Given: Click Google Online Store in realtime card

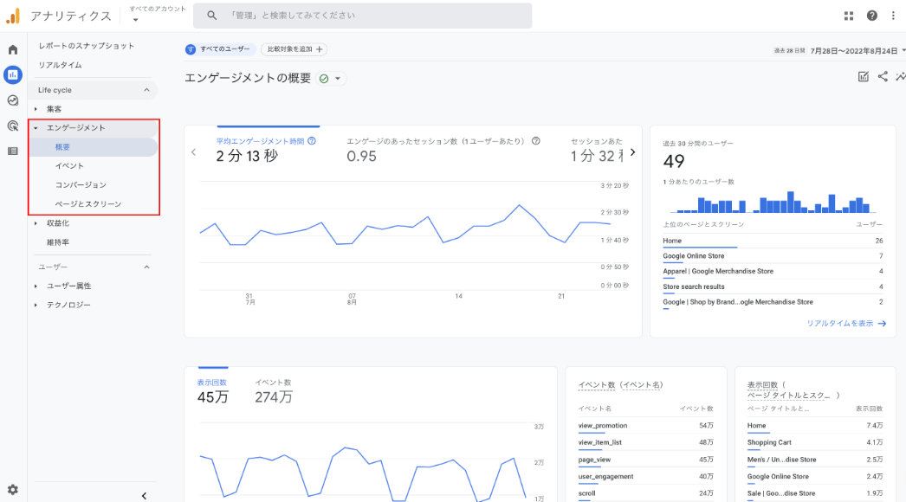Looking at the screenshot, I should pos(773,256).
